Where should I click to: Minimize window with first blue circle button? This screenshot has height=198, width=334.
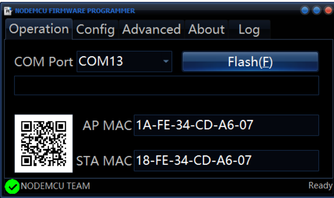point(305,10)
